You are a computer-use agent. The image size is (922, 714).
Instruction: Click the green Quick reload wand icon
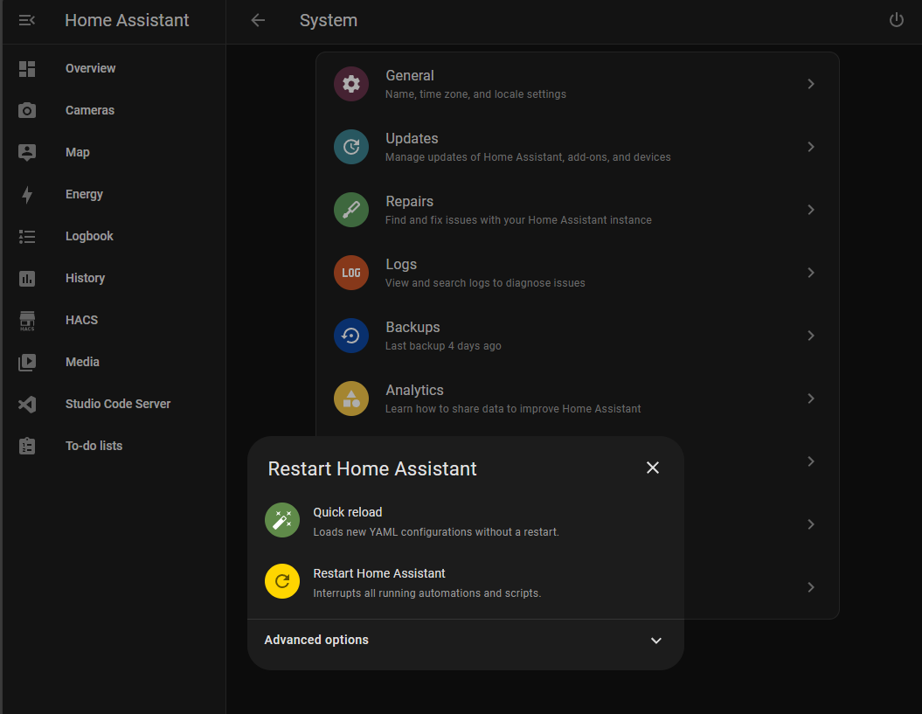tap(282, 521)
